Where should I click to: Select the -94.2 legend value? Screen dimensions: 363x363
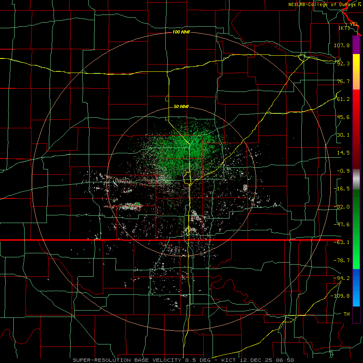342,278
